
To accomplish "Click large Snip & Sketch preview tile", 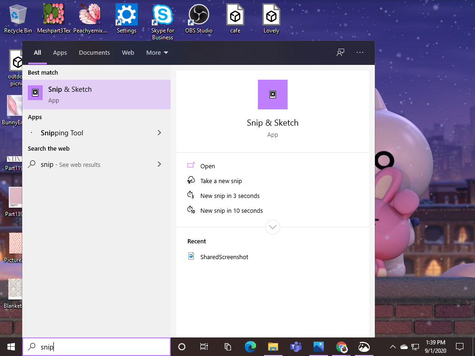I will pos(273,95).
